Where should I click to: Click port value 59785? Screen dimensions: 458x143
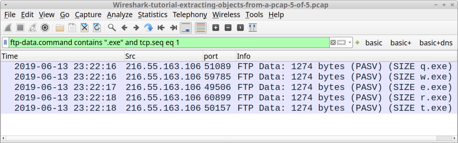[218, 77]
